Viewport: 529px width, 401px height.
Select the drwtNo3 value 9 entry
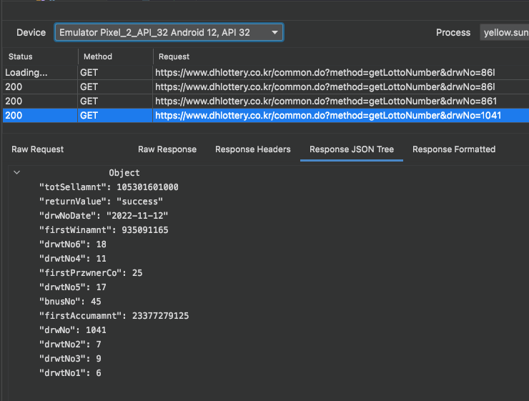(70, 359)
